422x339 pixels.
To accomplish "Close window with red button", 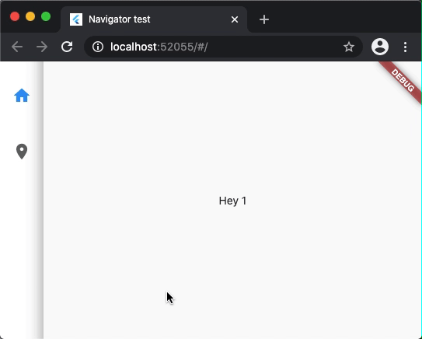I will (15, 16).
